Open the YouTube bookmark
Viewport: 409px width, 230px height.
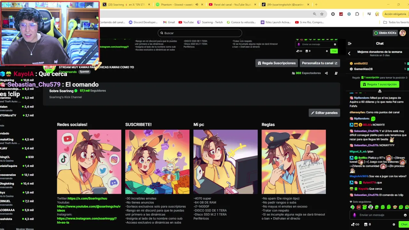(186, 22)
